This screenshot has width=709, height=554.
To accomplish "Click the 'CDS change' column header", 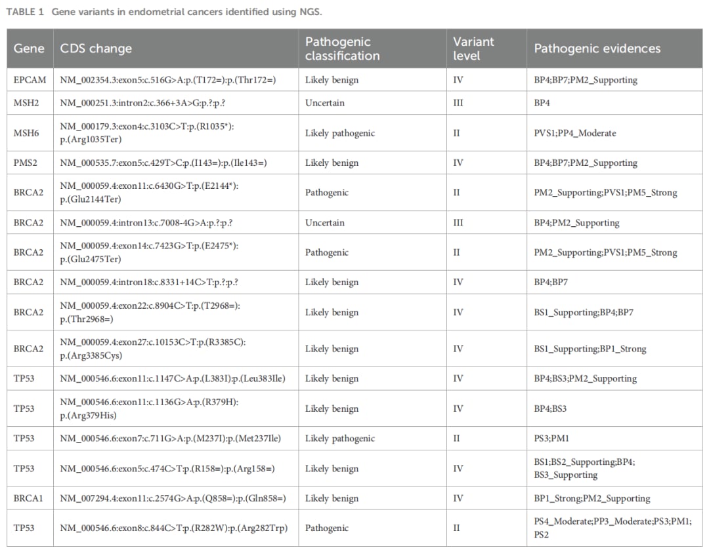I will [x=96, y=49].
